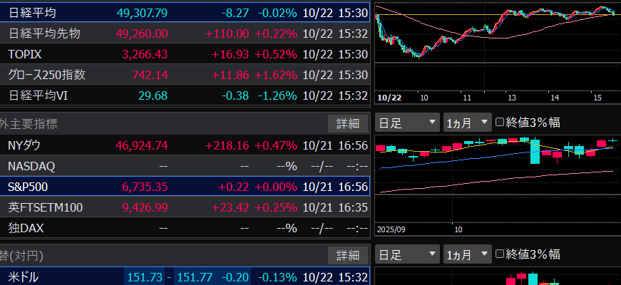The image size is (621, 285).
Task: Select the NYダウ row
Action: [184, 145]
